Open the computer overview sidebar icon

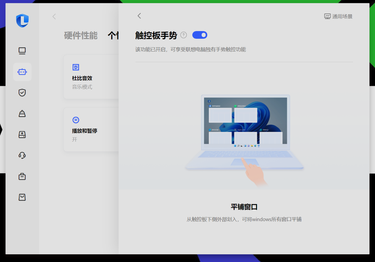click(x=22, y=51)
